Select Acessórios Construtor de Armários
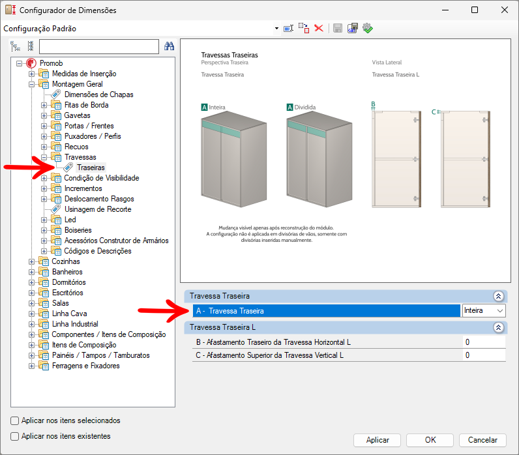The image size is (519, 455). click(116, 241)
